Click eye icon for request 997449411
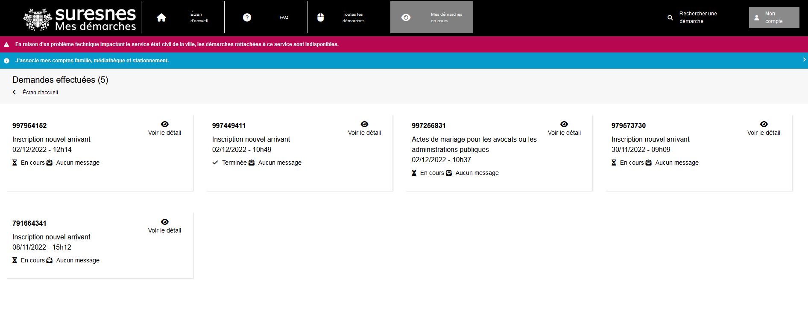The image size is (808, 317). (x=364, y=124)
